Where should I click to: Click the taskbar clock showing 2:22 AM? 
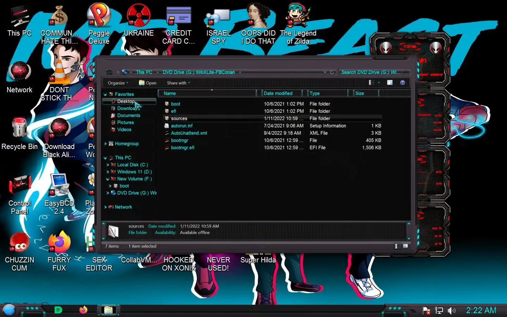(x=481, y=310)
